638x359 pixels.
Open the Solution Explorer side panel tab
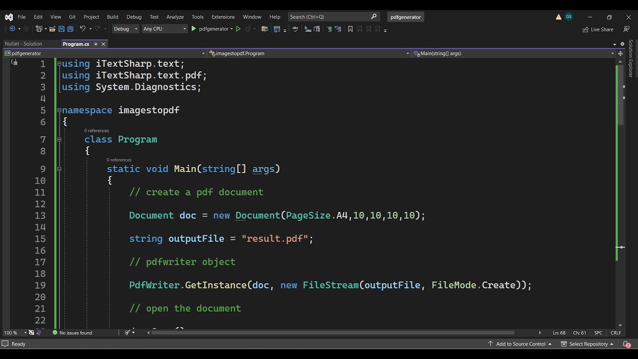click(x=631, y=59)
